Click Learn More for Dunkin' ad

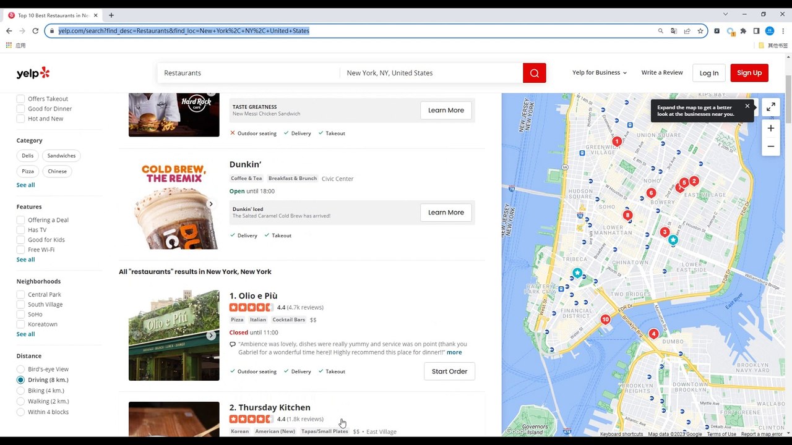[x=445, y=213]
